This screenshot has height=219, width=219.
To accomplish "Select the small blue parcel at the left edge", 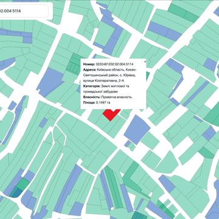I will [x=13, y=105].
